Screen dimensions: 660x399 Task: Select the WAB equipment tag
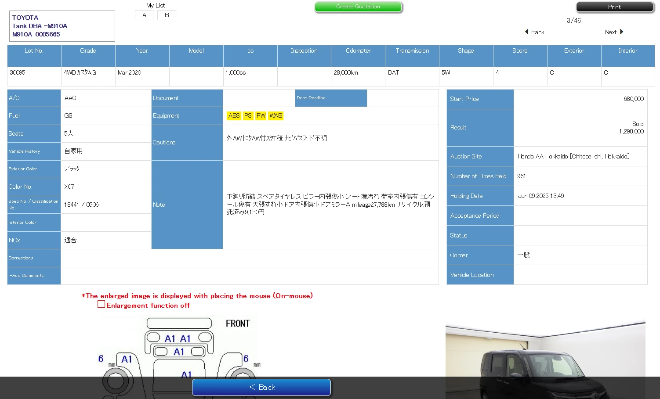click(276, 116)
